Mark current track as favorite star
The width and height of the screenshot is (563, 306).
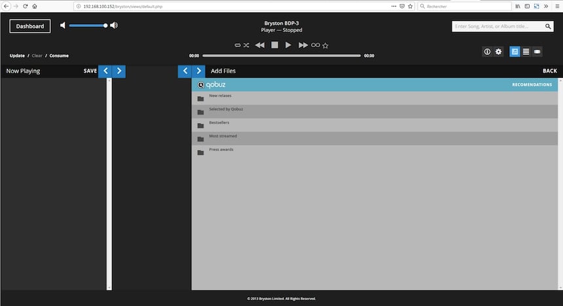(x=325, y=46)
